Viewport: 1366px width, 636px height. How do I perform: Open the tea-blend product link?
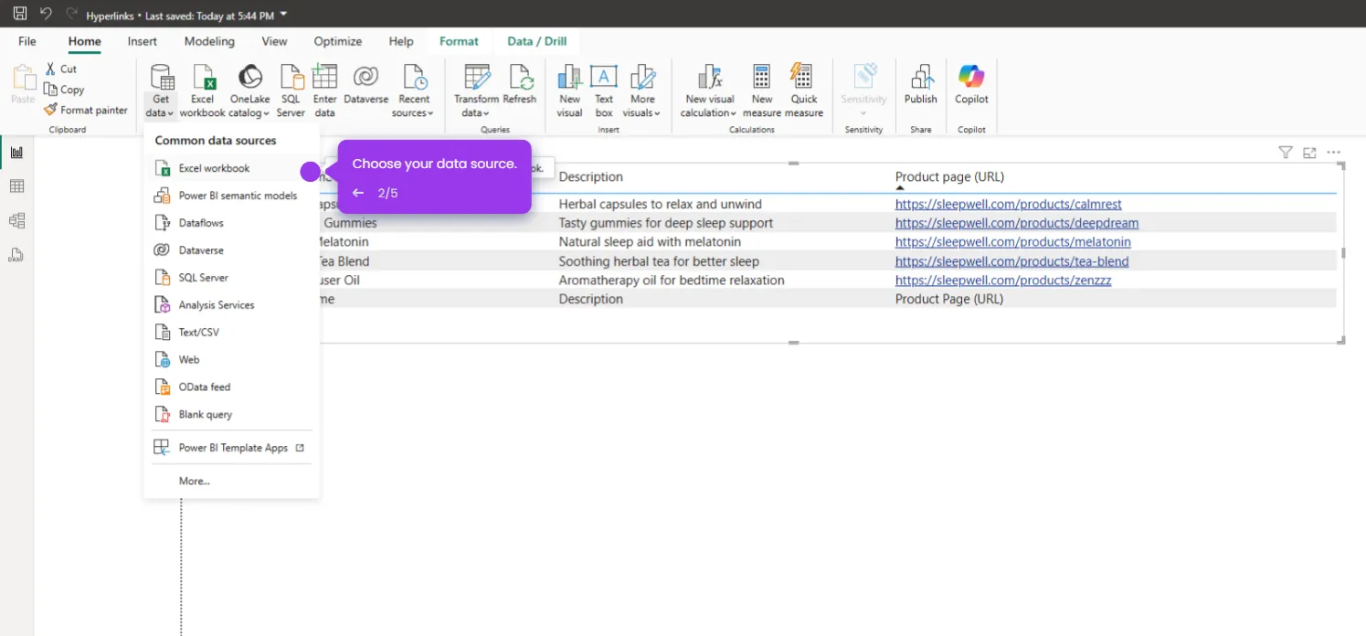click(x=1011, y=261)
